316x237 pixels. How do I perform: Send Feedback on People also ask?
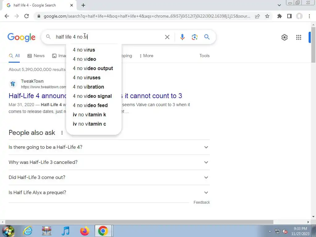202,202
